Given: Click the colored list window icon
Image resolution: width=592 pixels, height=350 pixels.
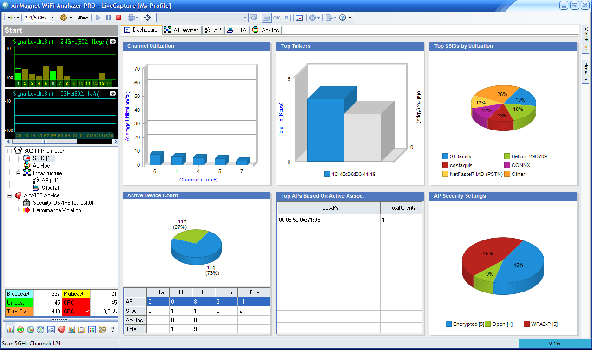Looking at the screenshot, I should click(92, 330).
